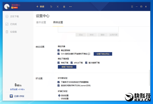This screenshot has height=104, width=153.
Task: Click the trash bin icon in sidebar
Action: point(7,32)
